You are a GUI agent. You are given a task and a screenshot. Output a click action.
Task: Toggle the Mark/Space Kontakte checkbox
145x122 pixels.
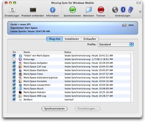14,81
